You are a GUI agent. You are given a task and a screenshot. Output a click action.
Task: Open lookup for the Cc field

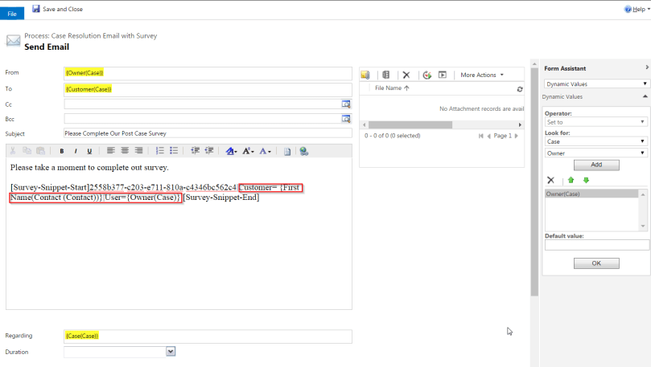[346, 104]
